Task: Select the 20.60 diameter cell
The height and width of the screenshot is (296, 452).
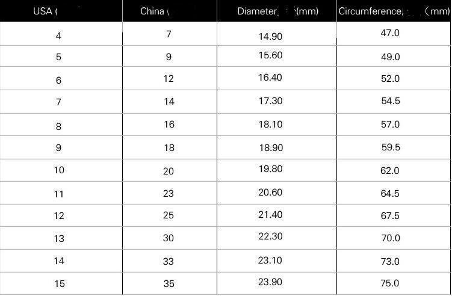Action: [x=270, y=193]
